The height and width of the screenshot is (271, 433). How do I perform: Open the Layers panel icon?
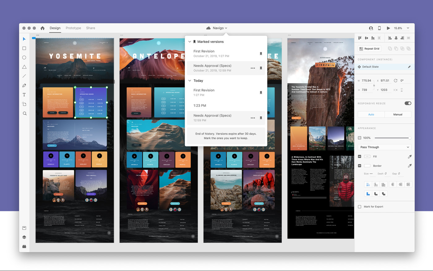pos(24,237)
